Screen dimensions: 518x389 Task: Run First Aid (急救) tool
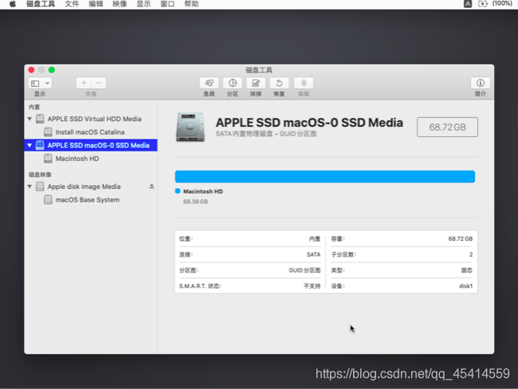209,83
